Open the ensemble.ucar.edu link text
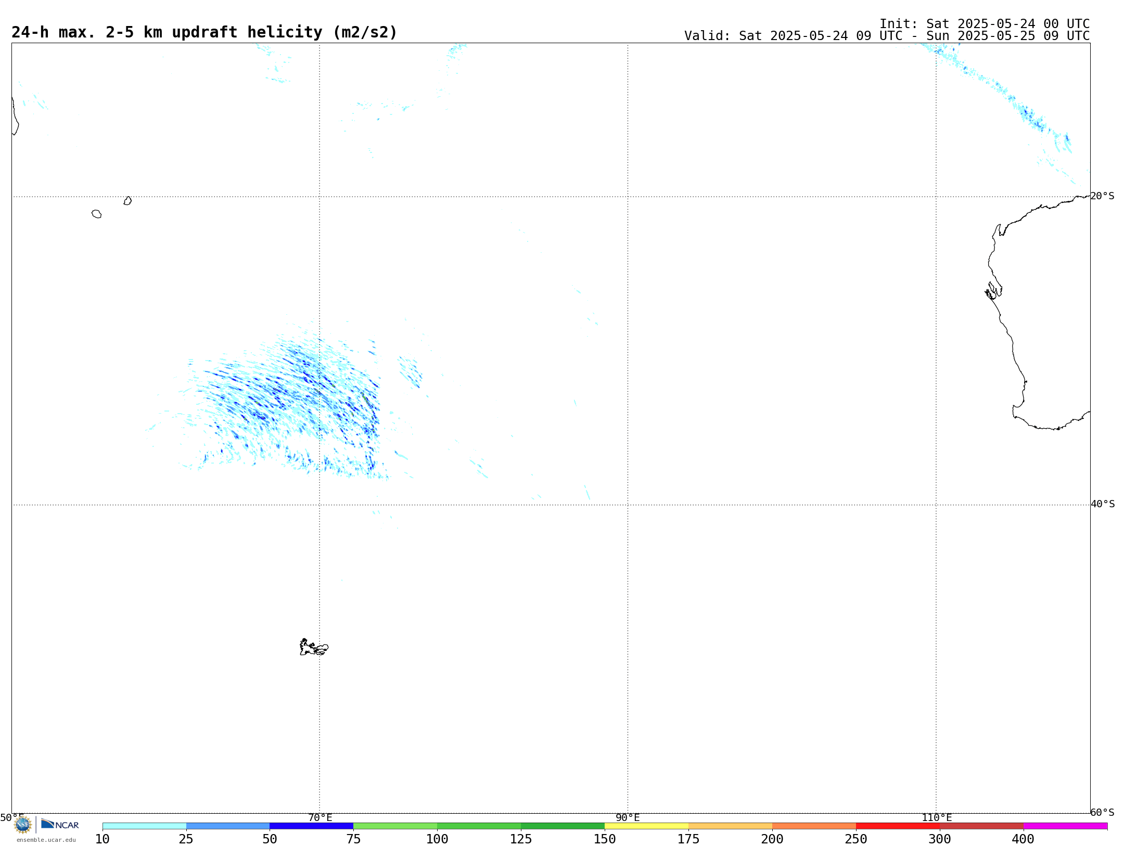The height and width of the screenshot is (846, 1124). tap(46, 840)
